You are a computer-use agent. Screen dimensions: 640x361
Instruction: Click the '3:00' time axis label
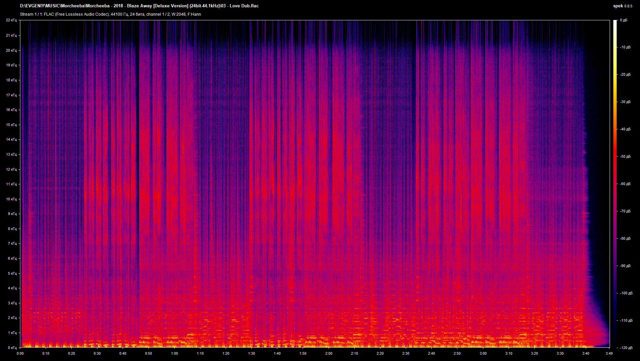483,353
